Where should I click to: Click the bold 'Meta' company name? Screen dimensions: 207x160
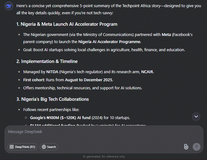click(166, 35)
